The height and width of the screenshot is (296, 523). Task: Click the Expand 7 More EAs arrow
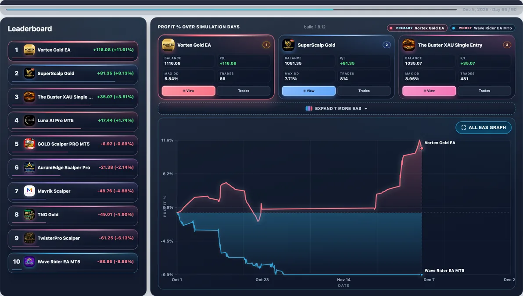(366, 109)
